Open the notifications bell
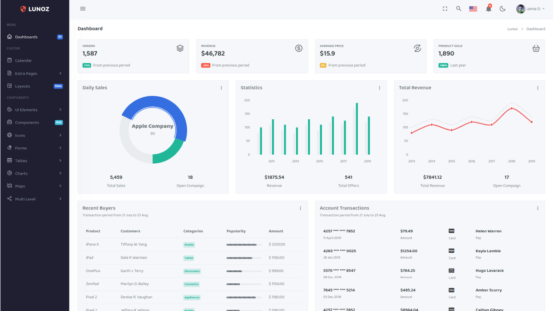This screenshot has width=553, height=311. [488, 8]
